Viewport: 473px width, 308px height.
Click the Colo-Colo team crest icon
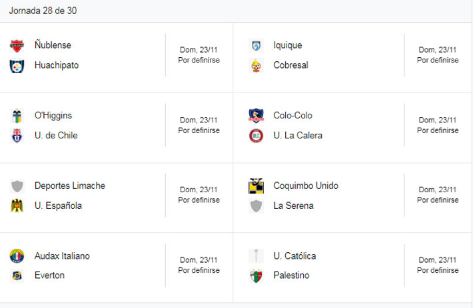pos(256,116)
